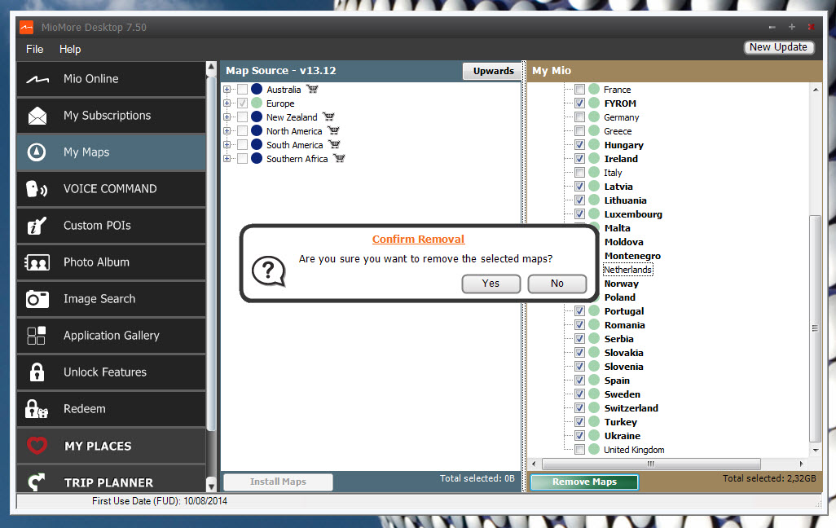Select the My Maps compass icon
Image resolution: width=836 pixels, height=528 pixels.
tap(36, 152)
